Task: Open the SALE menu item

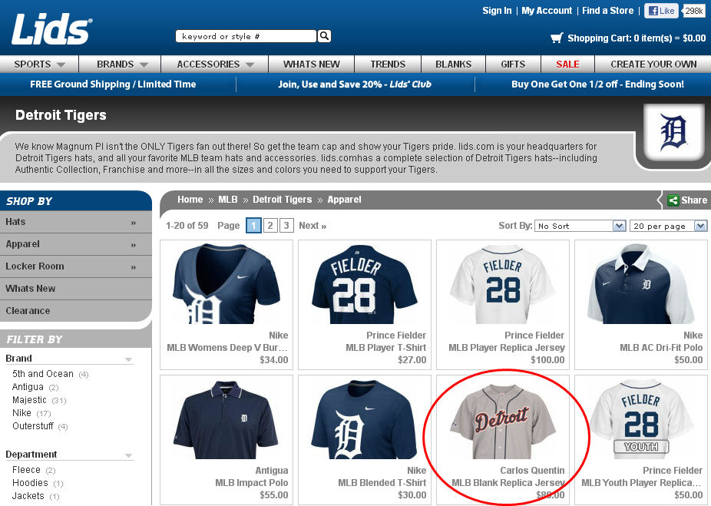Action: point(567,64)
